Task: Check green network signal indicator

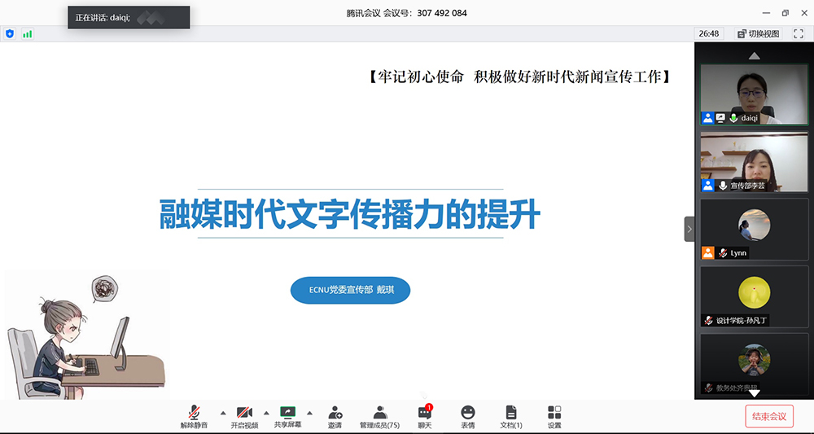Action: point(28,33)
